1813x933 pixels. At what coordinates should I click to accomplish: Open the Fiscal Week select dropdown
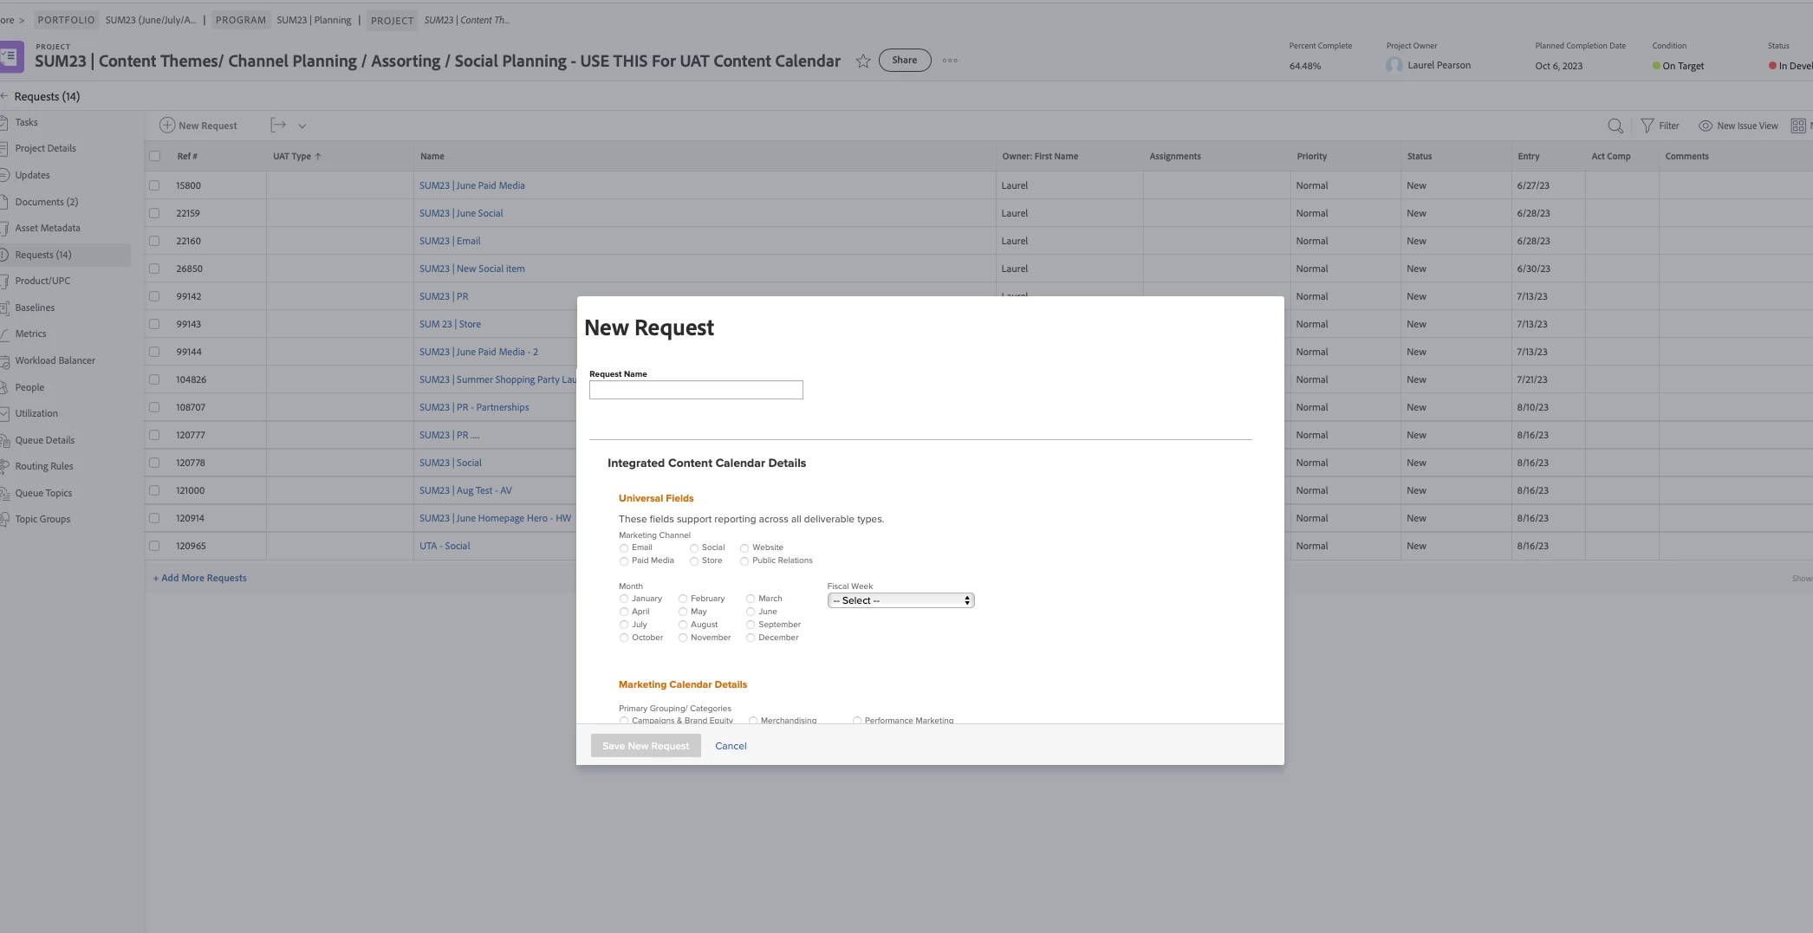coord(901,600)
